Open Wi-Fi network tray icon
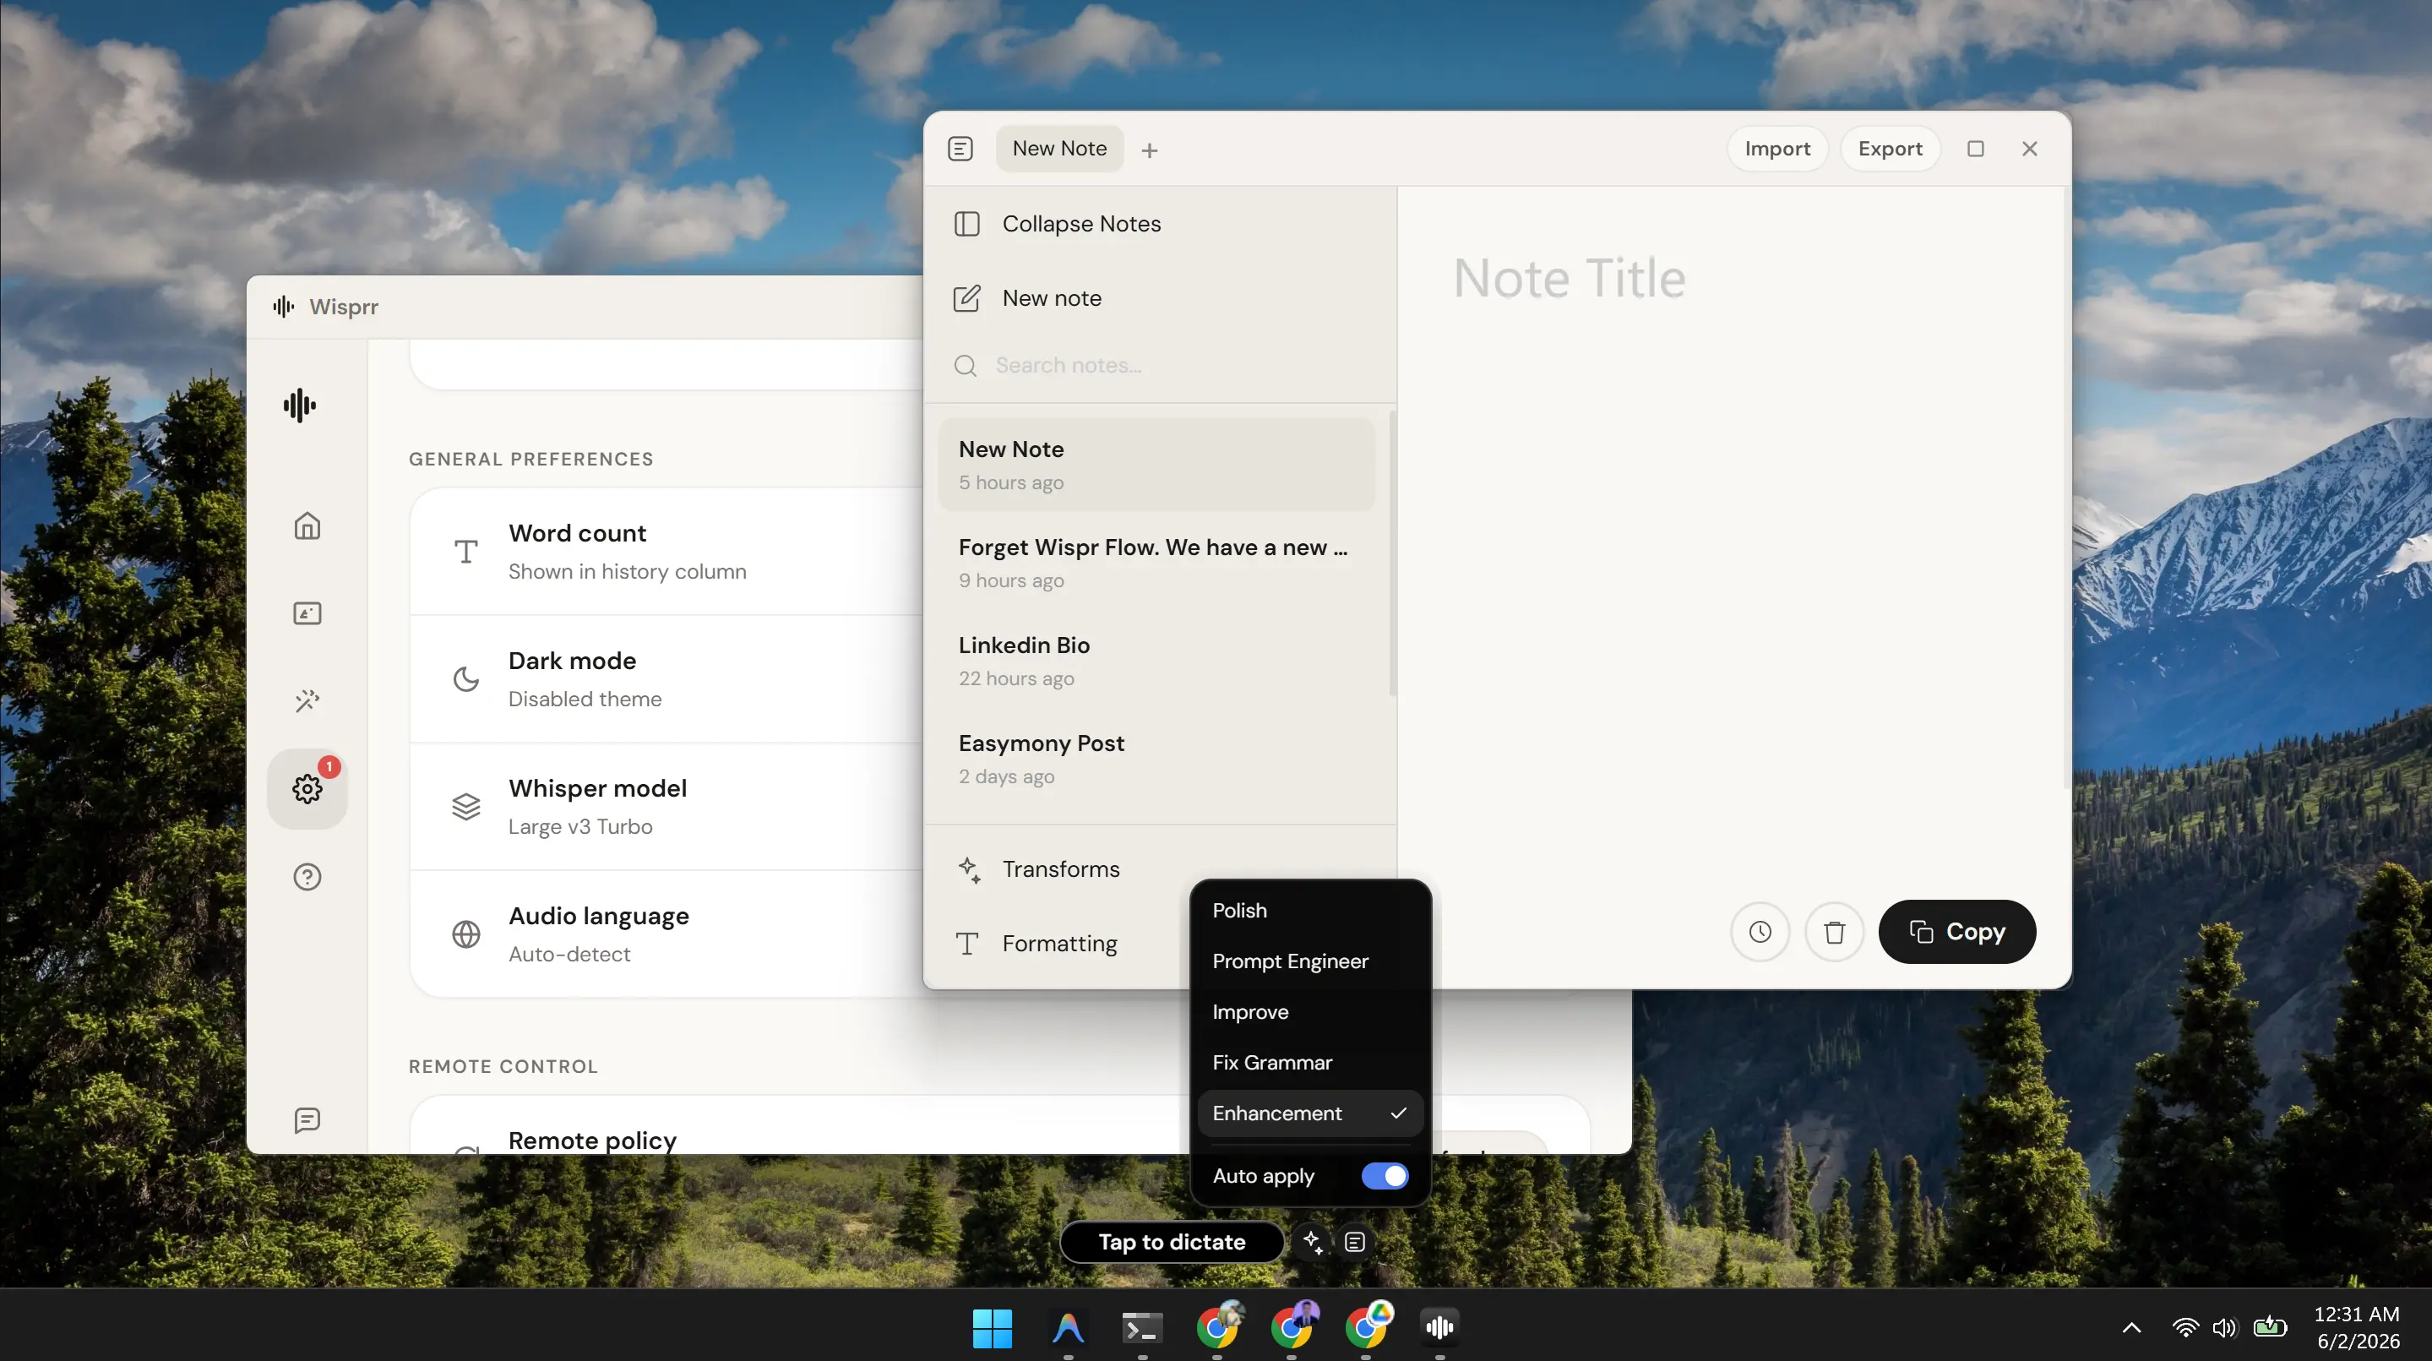 tap(2184, 1328)
